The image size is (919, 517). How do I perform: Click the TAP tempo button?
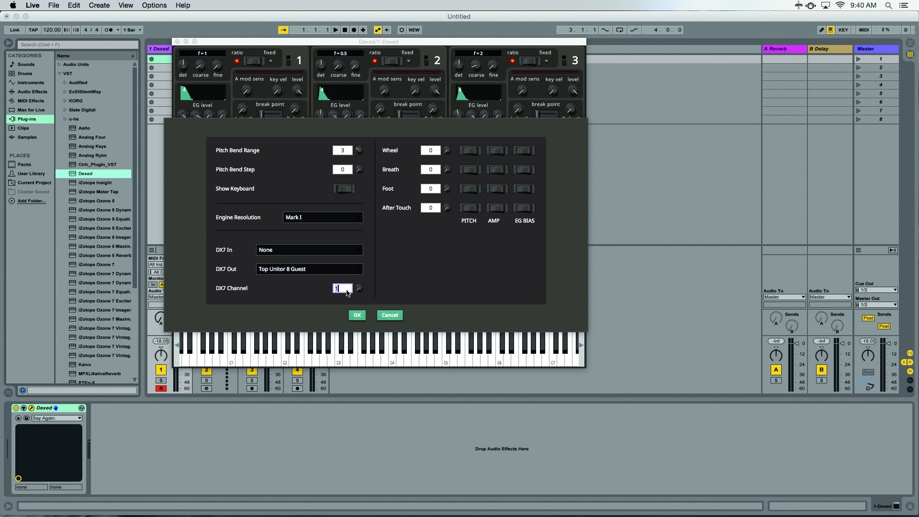coord(33,30)
